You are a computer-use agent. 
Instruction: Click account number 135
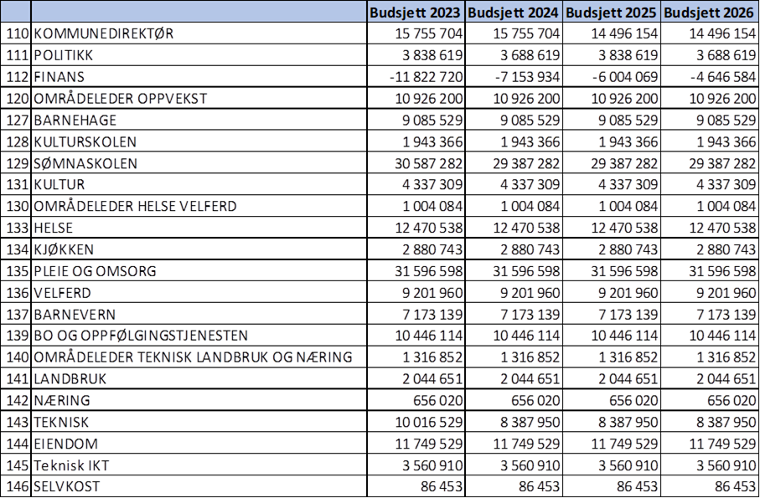click(16, 270)
